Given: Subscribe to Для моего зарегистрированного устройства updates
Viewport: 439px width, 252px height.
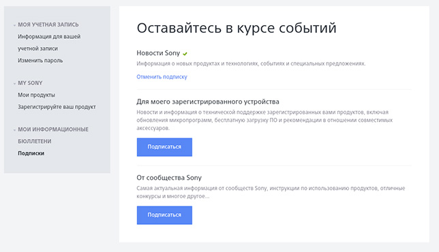Looking at the screenshot, I should tap(164, 147).
